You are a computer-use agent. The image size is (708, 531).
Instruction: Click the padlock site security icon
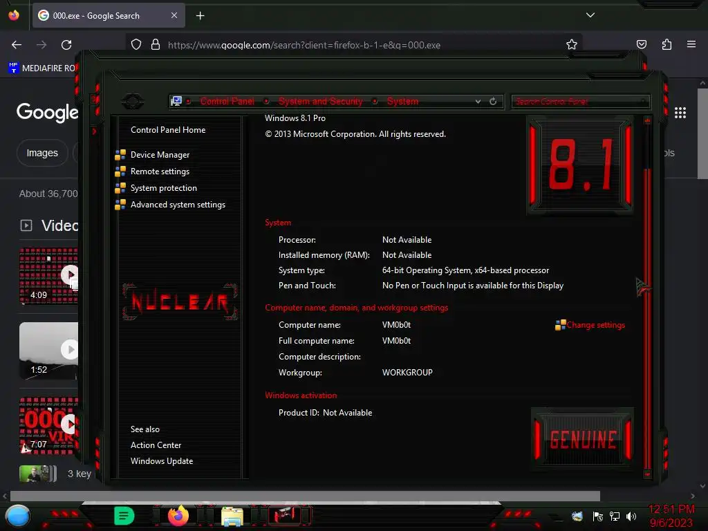156,45
